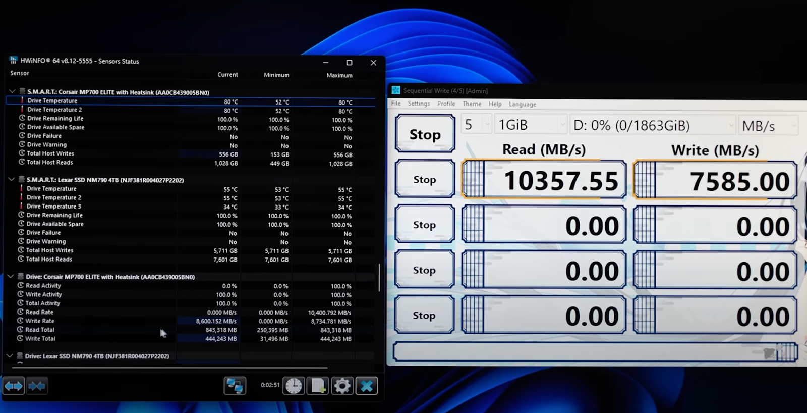Select the Total Host Writes minimum value 153 GB

tap(279, 154)
